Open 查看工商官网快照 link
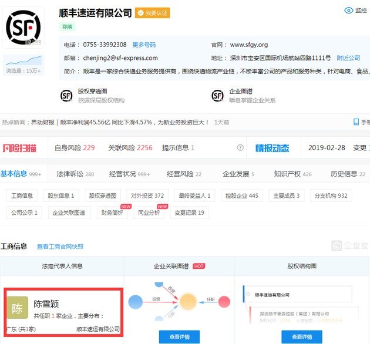 (60, 247)
